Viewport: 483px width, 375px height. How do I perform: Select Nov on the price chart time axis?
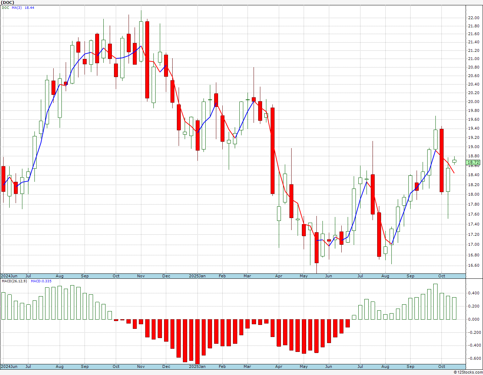point(141,276)
